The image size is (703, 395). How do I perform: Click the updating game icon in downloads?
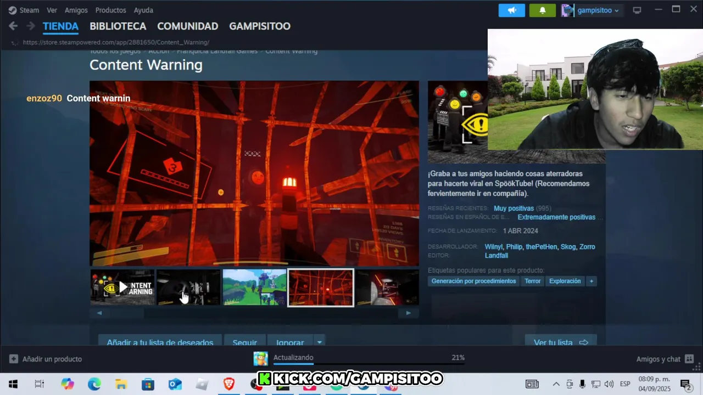[x=260, y=359]
